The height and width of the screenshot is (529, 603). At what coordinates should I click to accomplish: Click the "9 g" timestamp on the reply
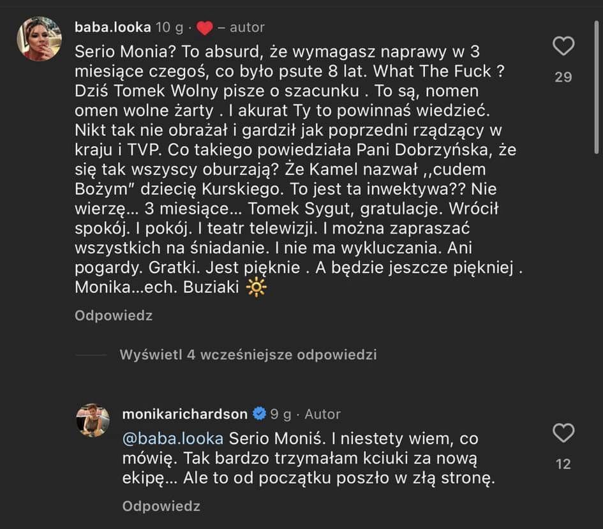click(281, 414)
